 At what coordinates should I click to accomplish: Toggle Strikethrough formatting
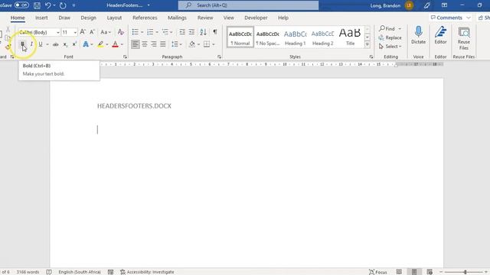tap(56, 44)
